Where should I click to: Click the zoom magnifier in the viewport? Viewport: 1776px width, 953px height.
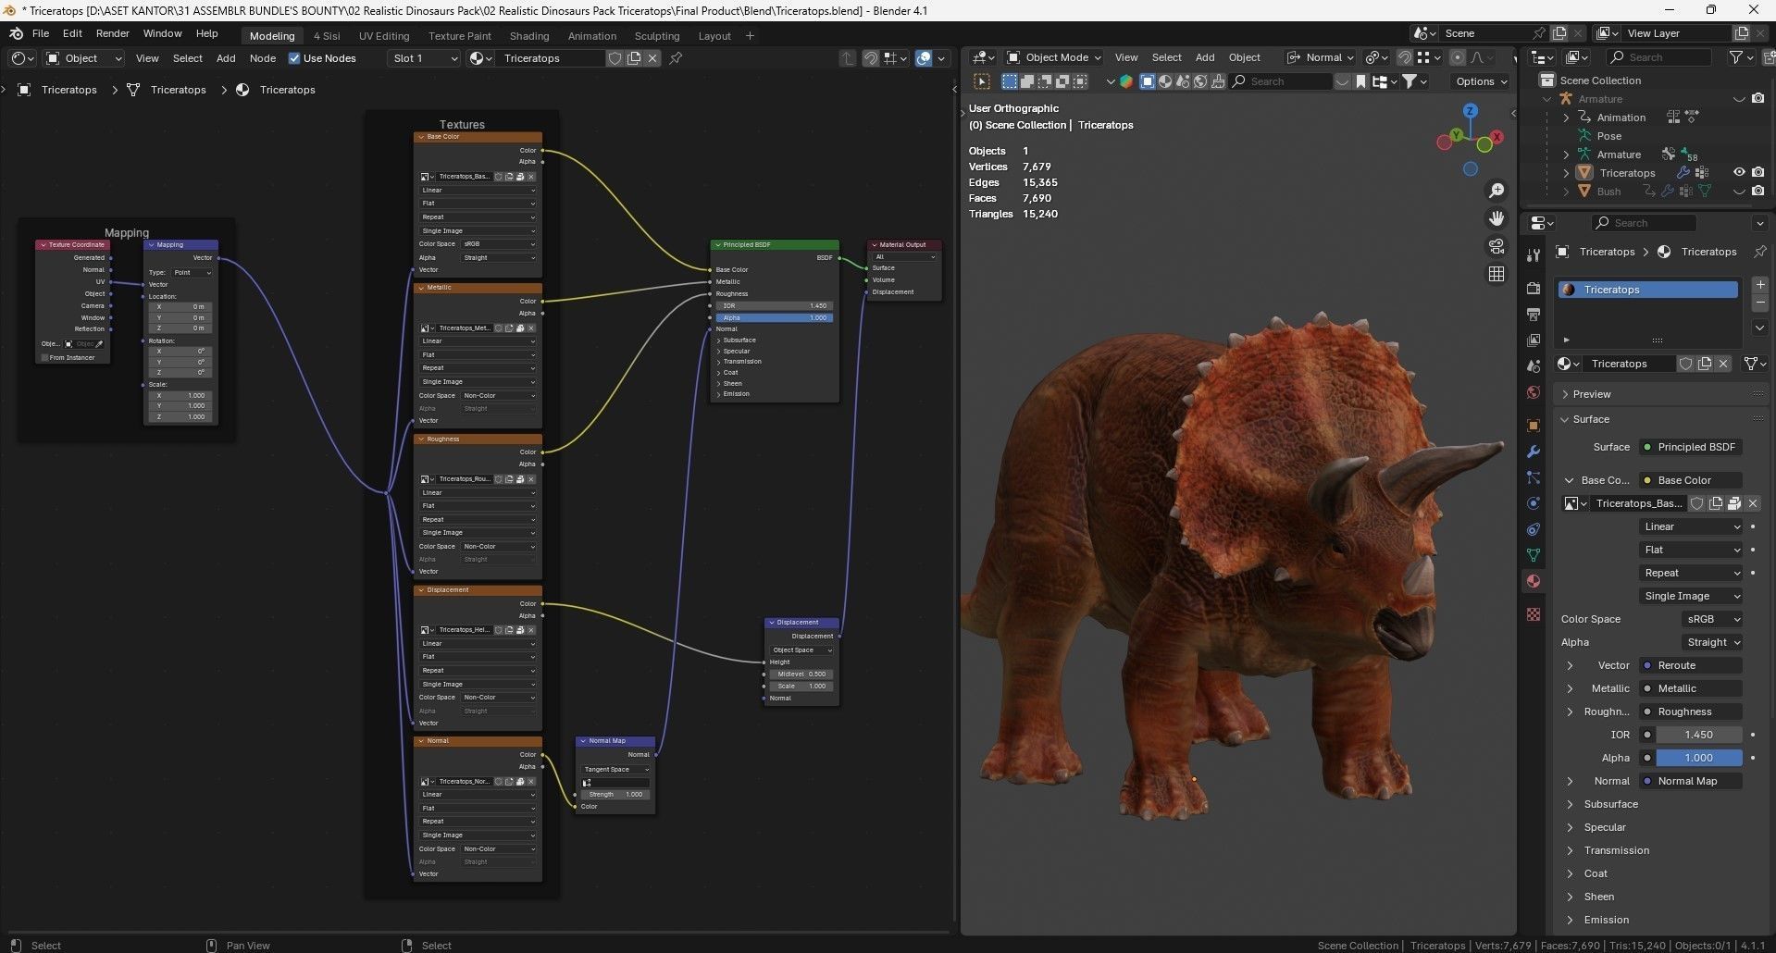coord(1497,191)
